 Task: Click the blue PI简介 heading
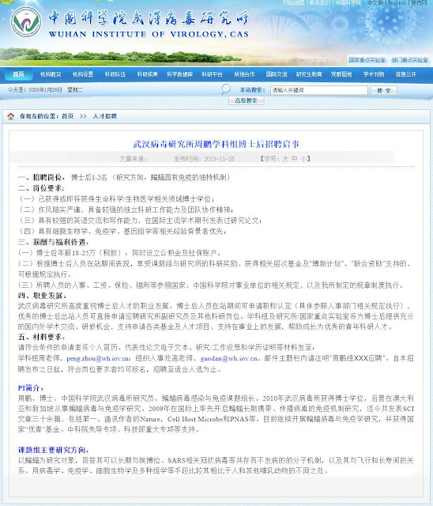tap(31, 388)
